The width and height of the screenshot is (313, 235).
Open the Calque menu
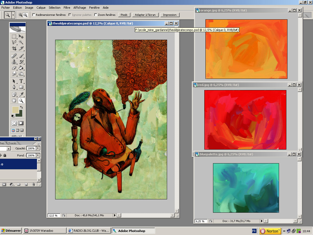[41, 8]
